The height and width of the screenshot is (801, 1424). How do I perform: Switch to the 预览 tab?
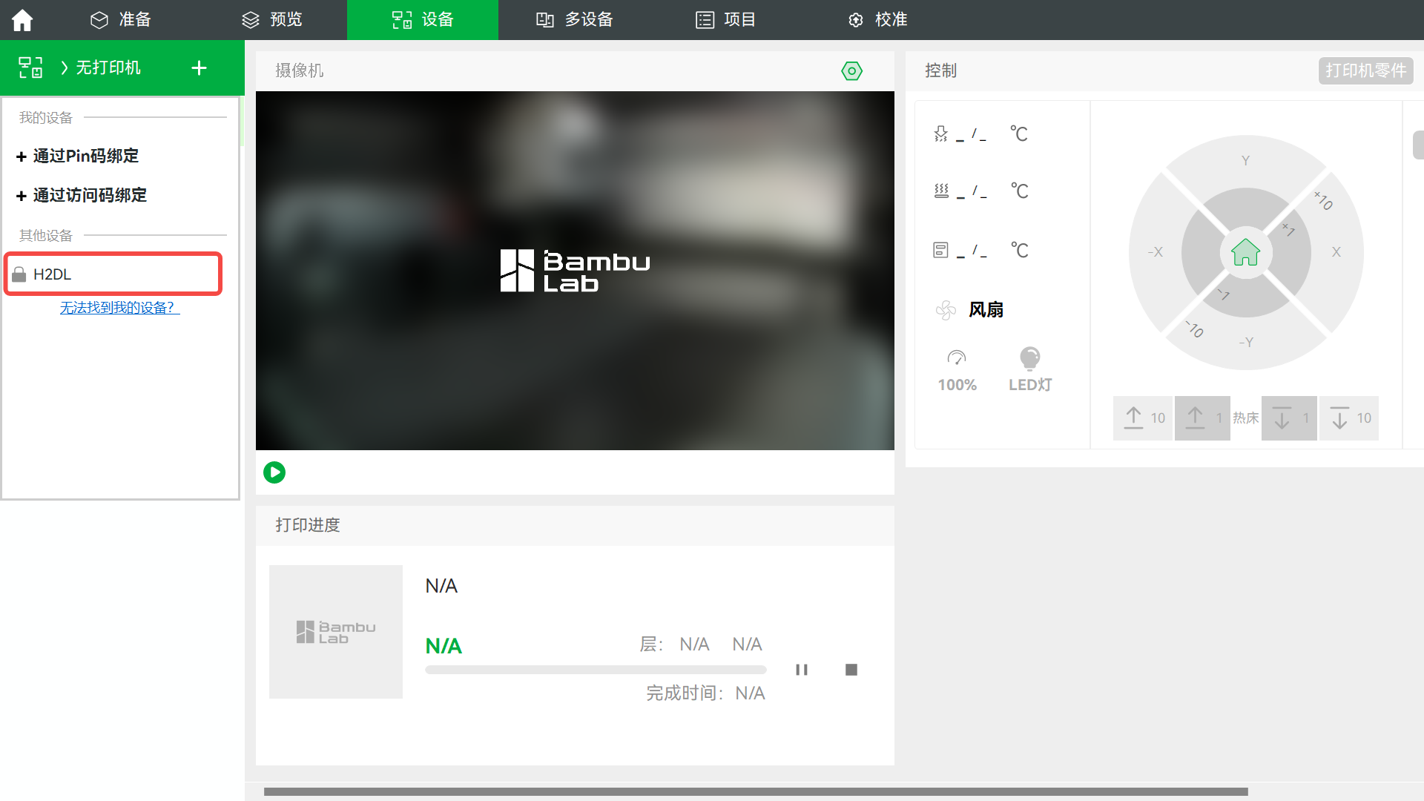272,20
